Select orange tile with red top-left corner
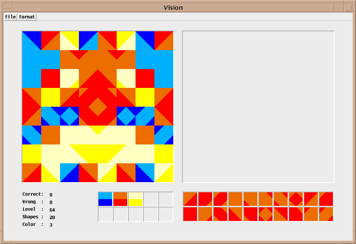 pos(311,214)
